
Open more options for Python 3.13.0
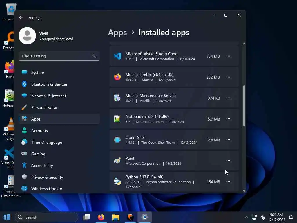(x=228, y=181)
